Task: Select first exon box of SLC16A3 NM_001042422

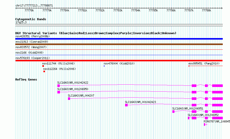Action: (58, 86)
